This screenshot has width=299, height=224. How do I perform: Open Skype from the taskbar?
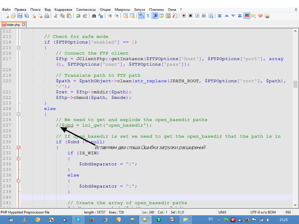[x=78, y=220]
